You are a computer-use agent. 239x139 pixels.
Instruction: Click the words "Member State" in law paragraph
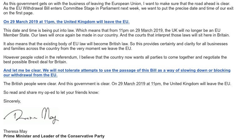tap(16, 35)
